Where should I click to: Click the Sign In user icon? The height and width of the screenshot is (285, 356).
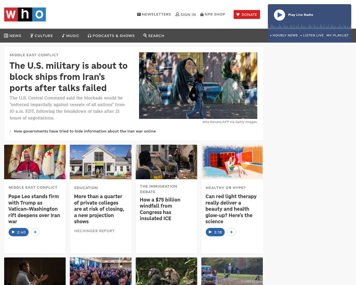point(177,14)
